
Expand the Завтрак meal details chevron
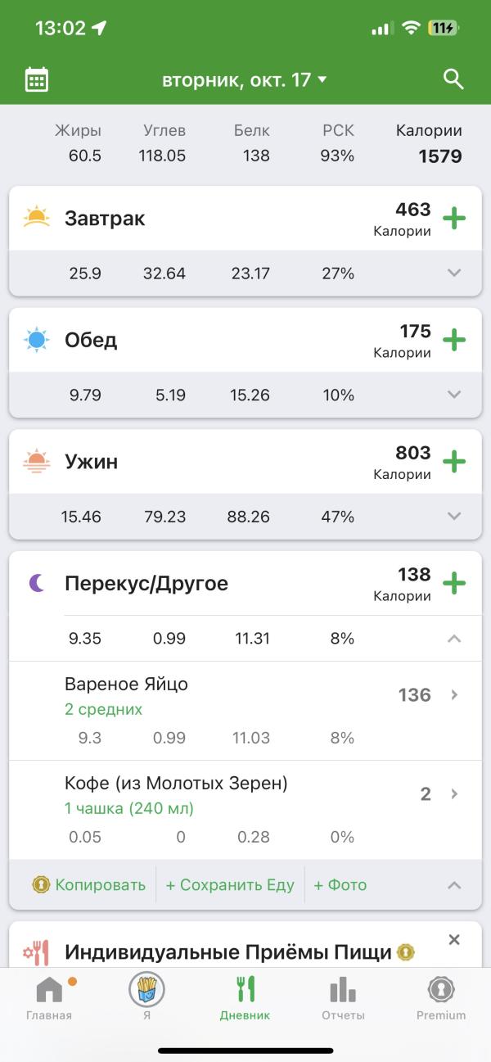(x=455, y=273)
